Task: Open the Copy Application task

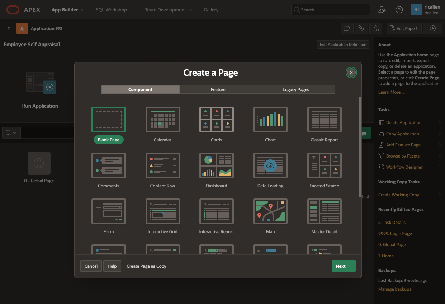Action: pyautogui.click(x=402, y=134)
